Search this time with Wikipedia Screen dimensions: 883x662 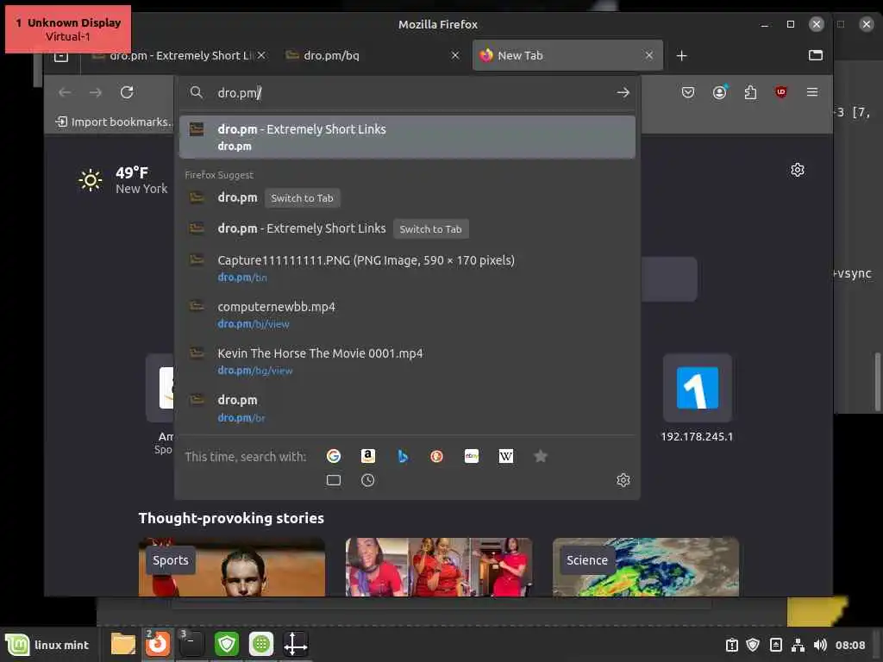pyautogui.click(x=505, y=456)
